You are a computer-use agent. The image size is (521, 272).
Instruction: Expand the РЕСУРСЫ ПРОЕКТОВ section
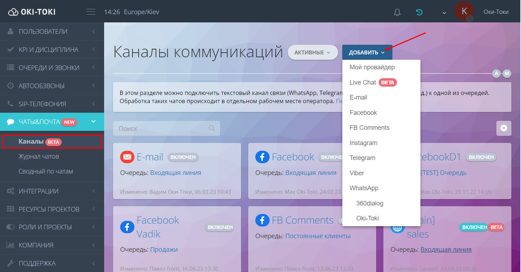tap(52, 209)
